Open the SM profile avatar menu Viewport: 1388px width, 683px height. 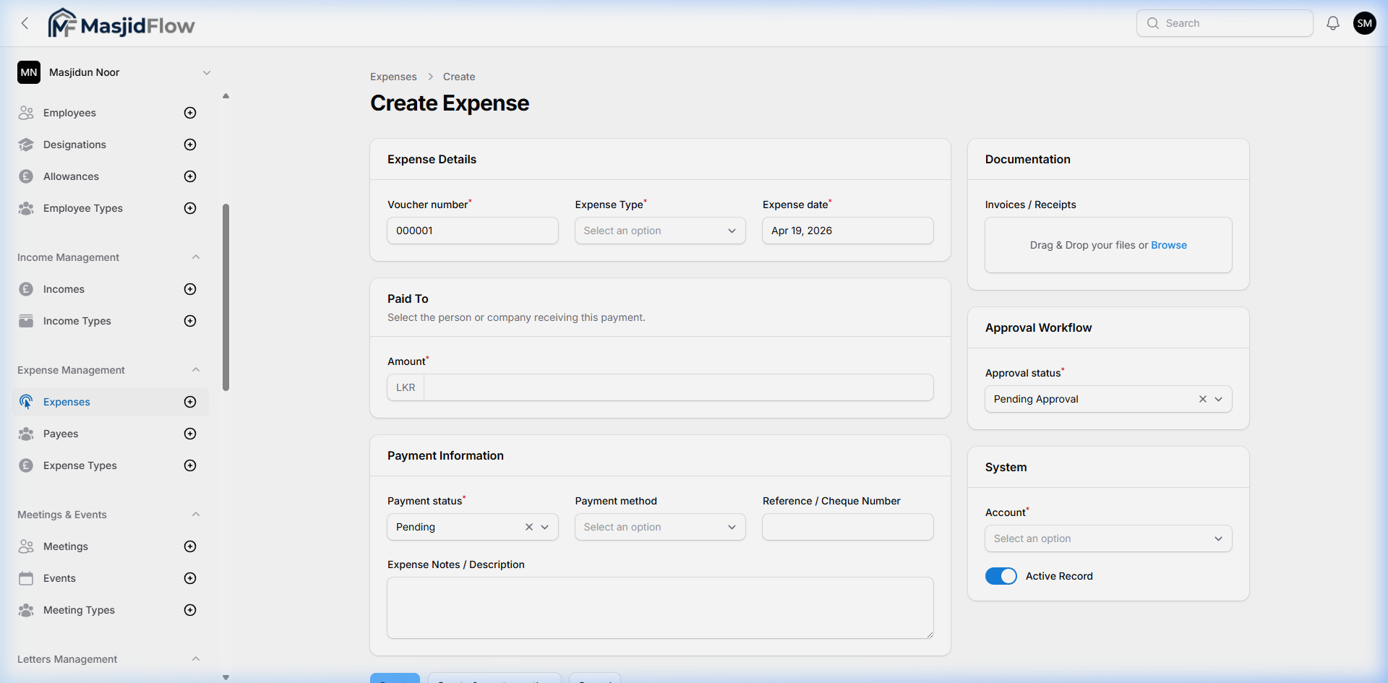point(1364,22)
